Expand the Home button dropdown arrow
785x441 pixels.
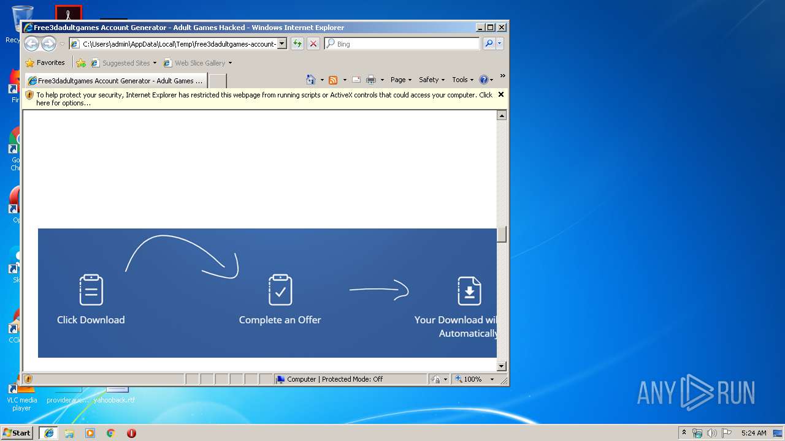click(x=322, y=80)
